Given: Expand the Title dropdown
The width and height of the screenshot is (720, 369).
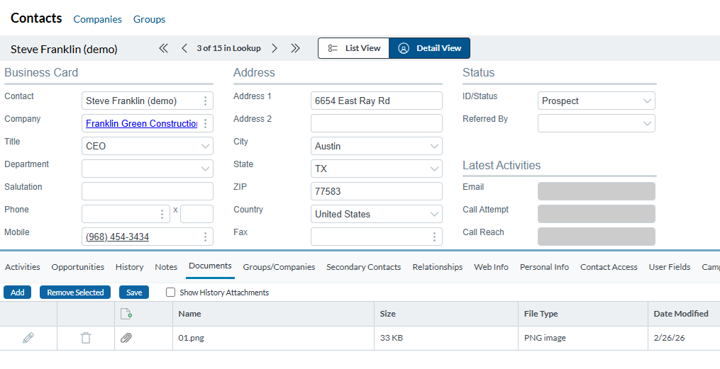Looking at the screenshot, I should click(205, 146).
